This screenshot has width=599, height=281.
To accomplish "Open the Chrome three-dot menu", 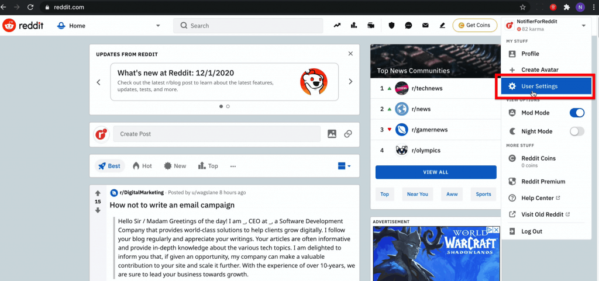I will (x=593, y=7).
